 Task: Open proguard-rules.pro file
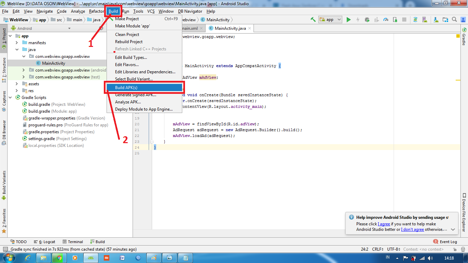tap(65, 125)
